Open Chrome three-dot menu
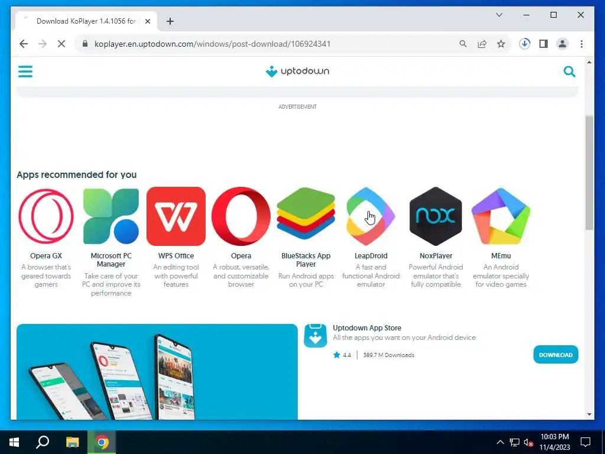The height and width of the screenshot is (454, 605). pos(581,44)
